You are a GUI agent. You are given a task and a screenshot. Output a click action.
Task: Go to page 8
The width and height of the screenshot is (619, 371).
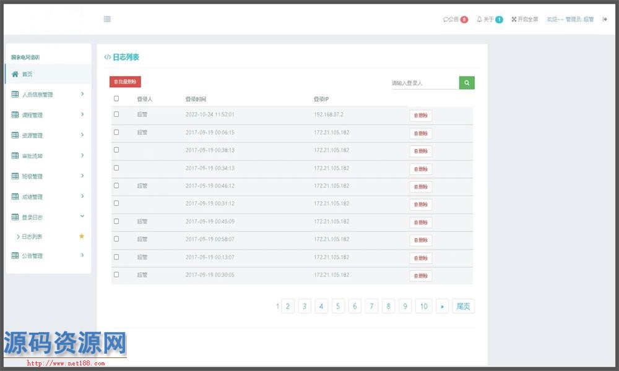pyautogui.click(x=389, y=306)
